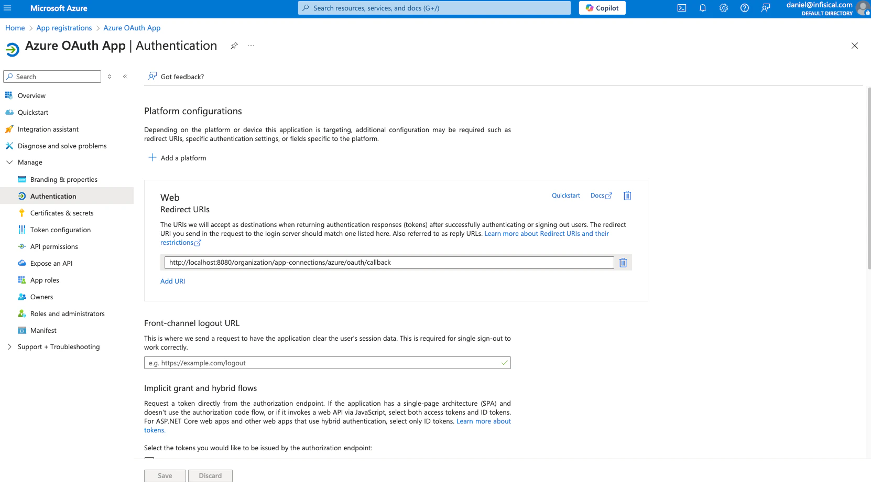Screen dimensions: 871x488
Task: Open Learn more about Redirect URIs link
Action: (x=547, y=234)
